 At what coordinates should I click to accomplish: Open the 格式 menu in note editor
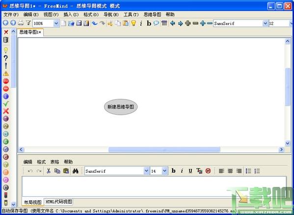[41, 162]
